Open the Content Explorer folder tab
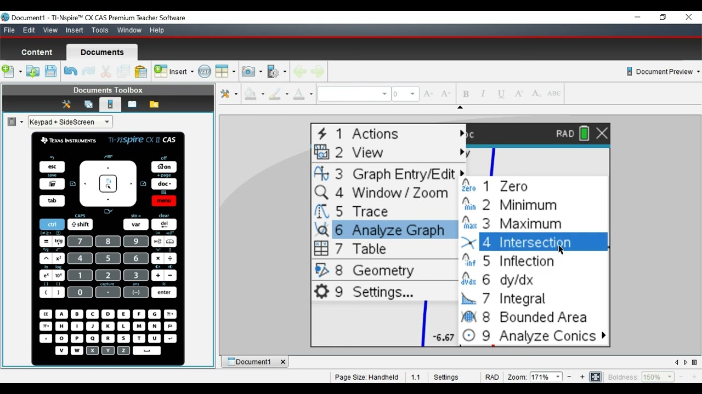 coord(154,104)
